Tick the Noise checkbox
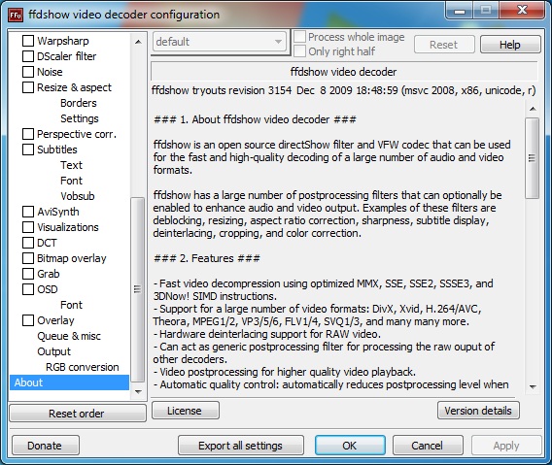The width and height of the screenshot is (552, 465). coord(28,72)
